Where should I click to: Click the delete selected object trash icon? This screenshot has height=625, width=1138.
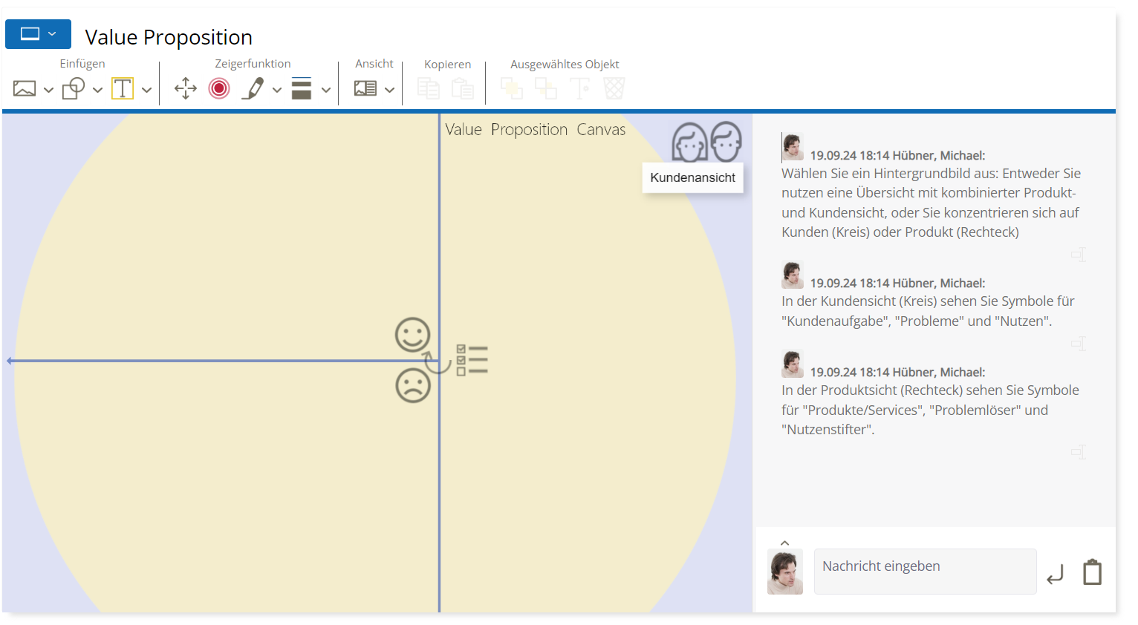point(614,88)
